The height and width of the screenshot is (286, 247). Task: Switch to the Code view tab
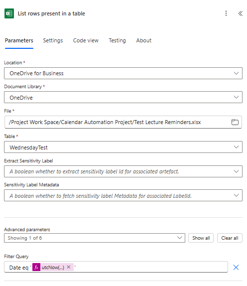pyautogui.click(x=86, y=40)
